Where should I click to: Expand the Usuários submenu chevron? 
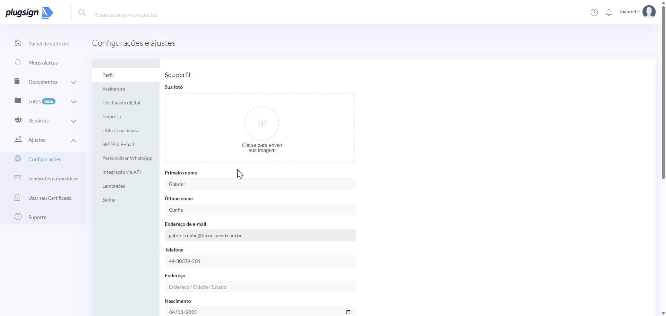tap(74, 121)
